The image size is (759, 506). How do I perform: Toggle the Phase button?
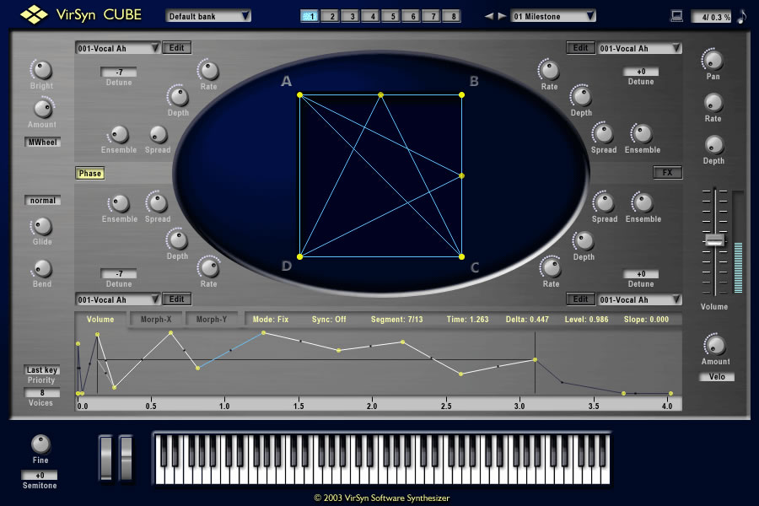click(x=90, y=174)
